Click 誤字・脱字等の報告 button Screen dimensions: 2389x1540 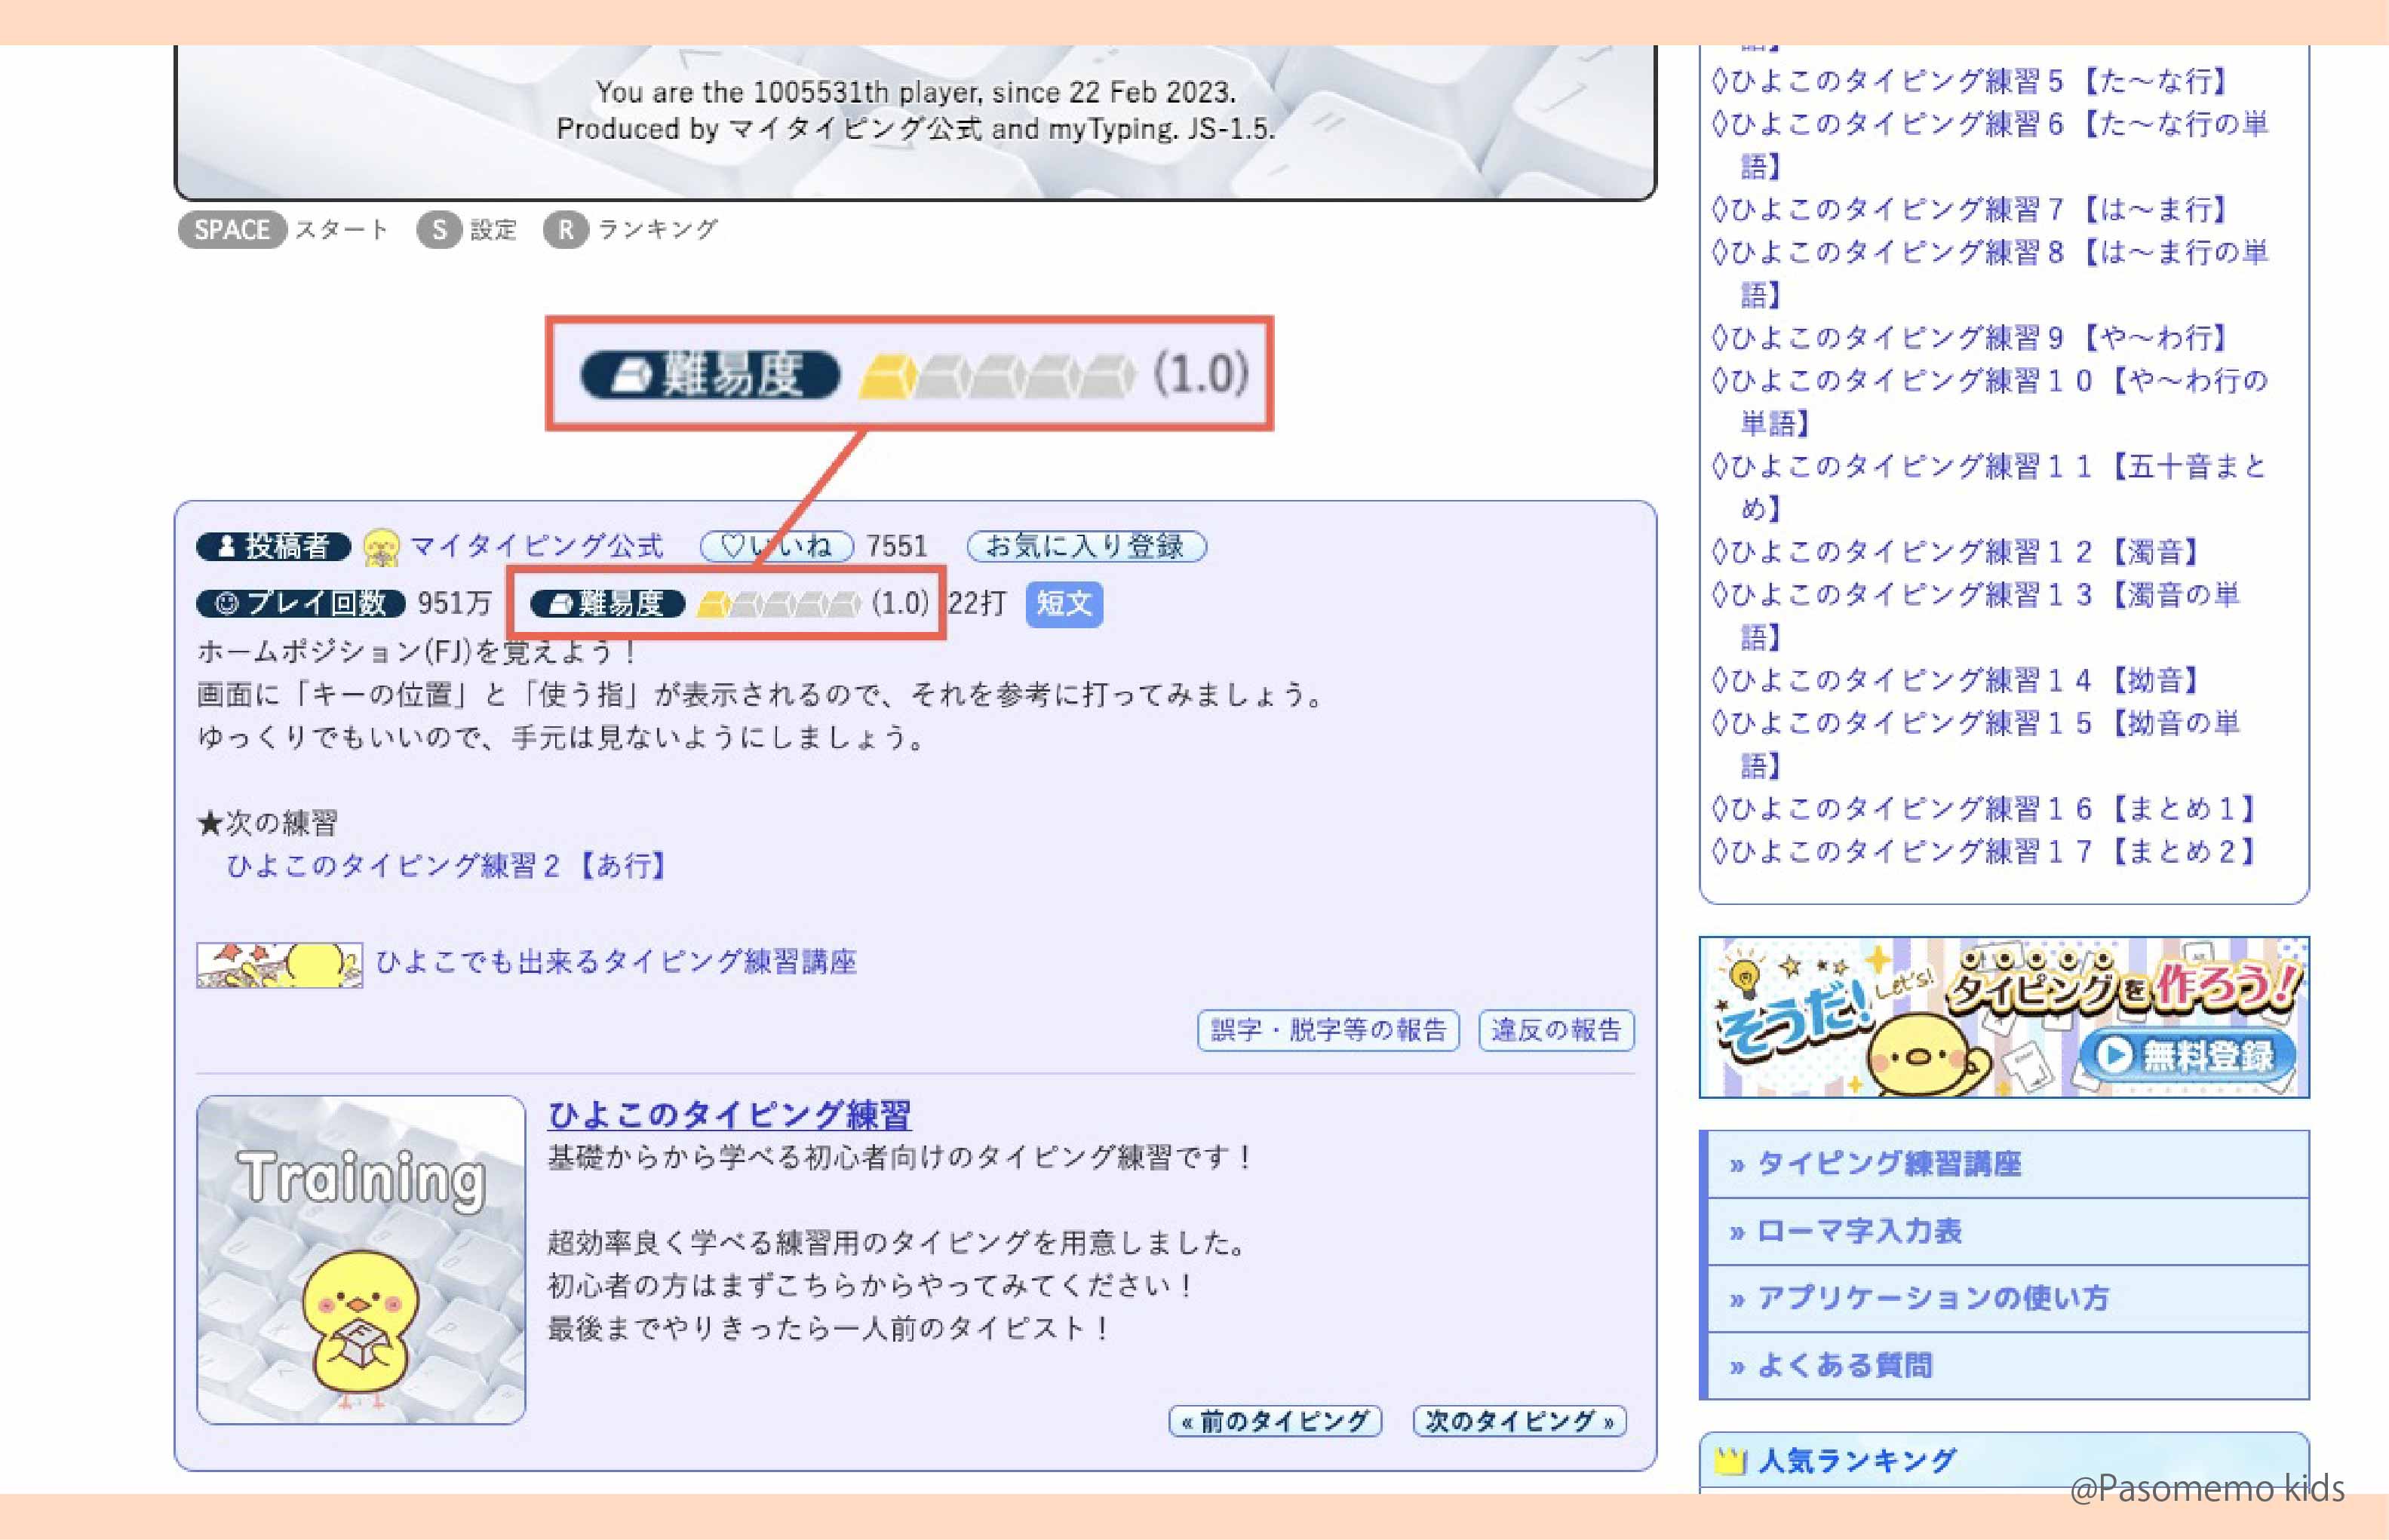1328,1030
